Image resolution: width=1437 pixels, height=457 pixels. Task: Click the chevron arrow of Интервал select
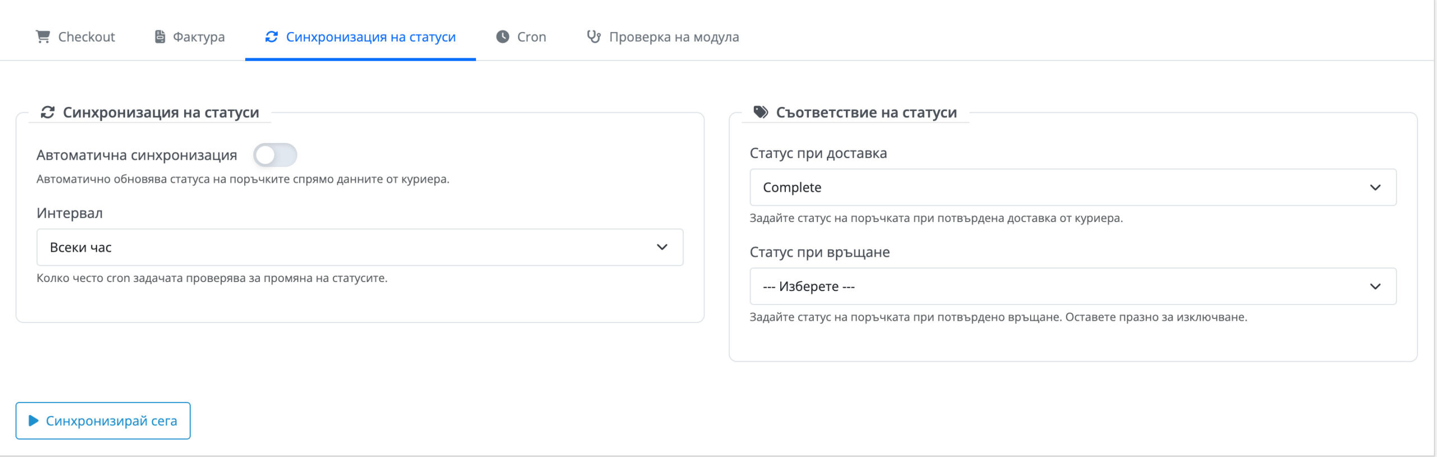tap(662, 247)
